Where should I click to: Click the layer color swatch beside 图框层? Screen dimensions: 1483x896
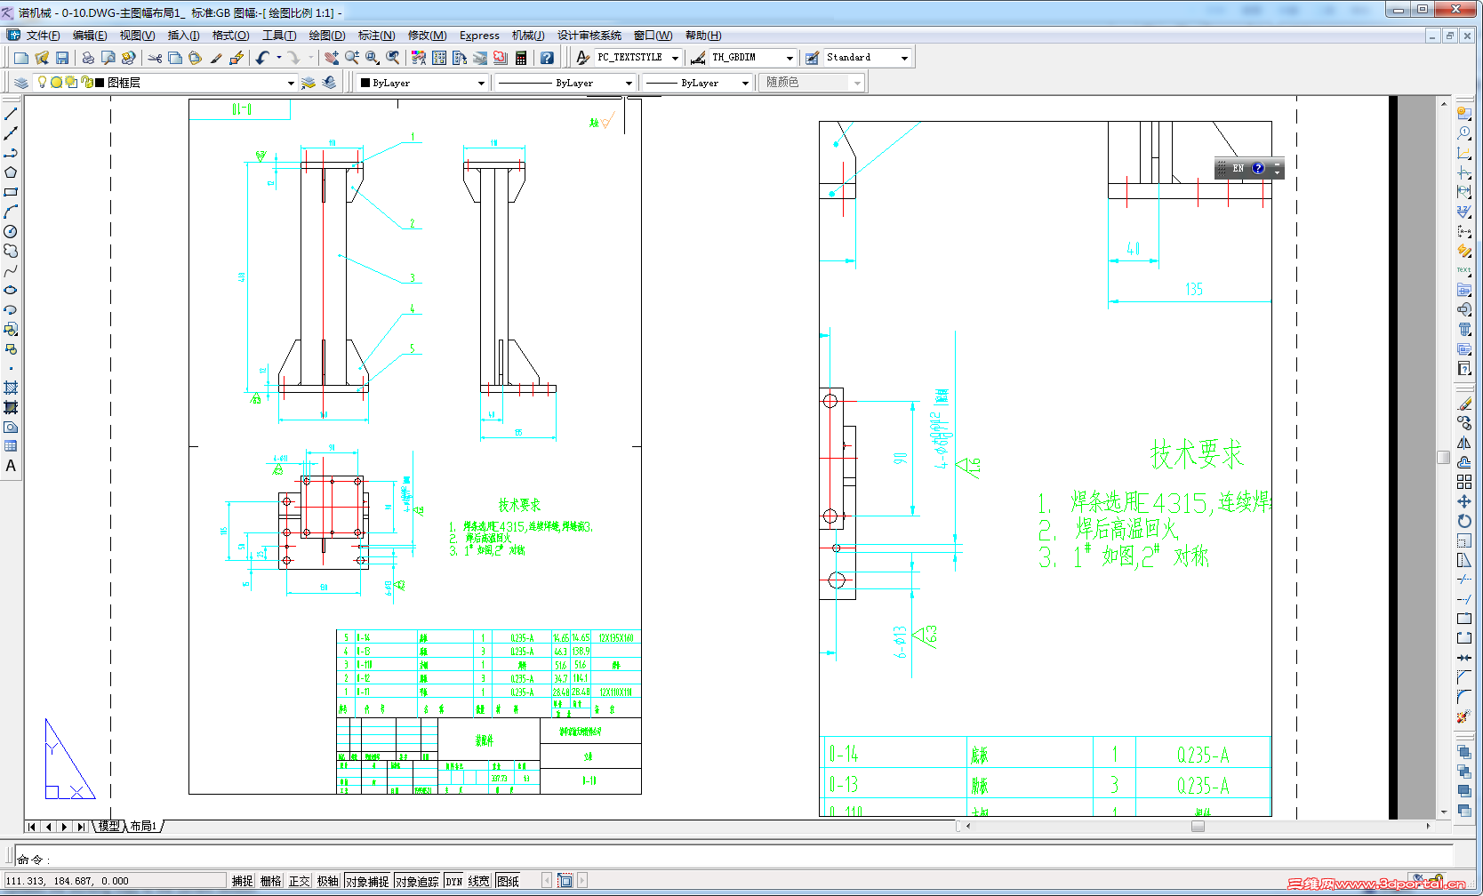[x=100, y=83]
